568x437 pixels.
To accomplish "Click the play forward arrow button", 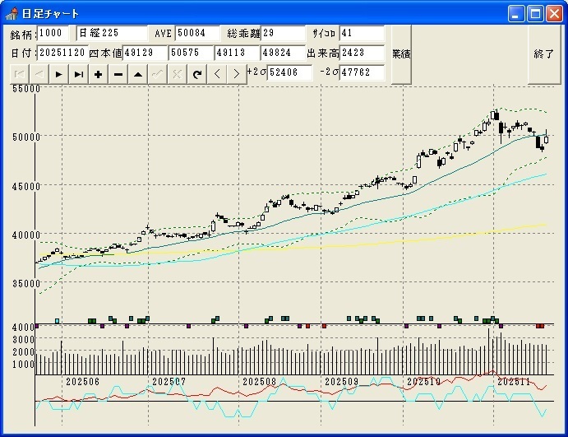I will click(58, 74).
